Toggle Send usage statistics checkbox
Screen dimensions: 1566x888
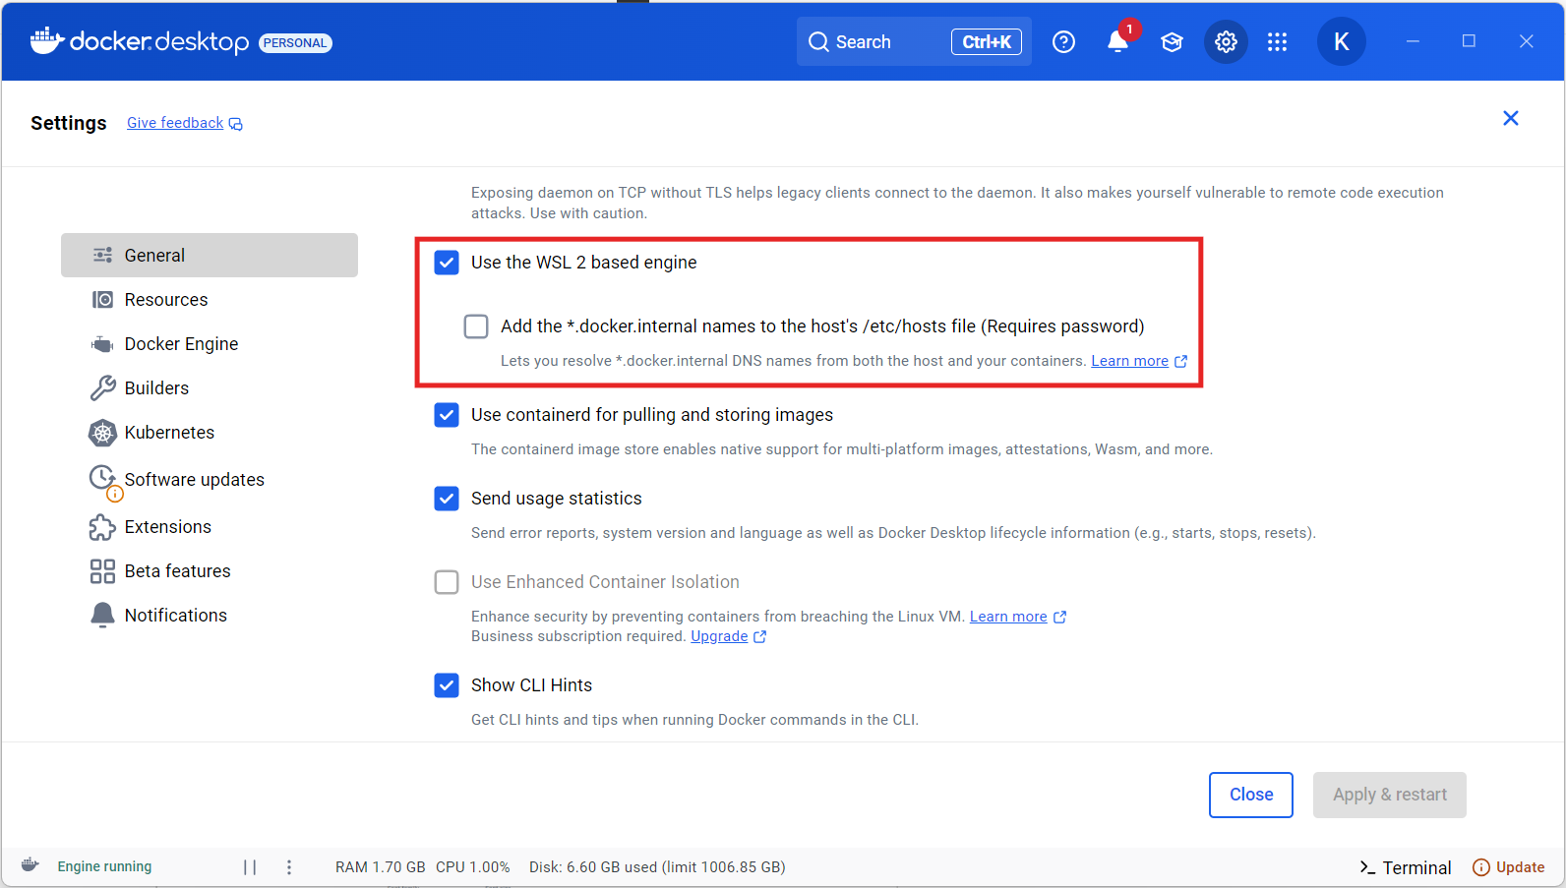coord(447,499)
